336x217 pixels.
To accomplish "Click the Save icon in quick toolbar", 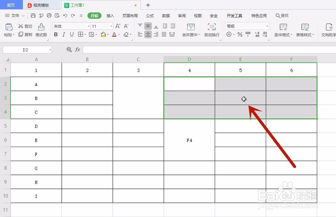I will pos(33,15).
